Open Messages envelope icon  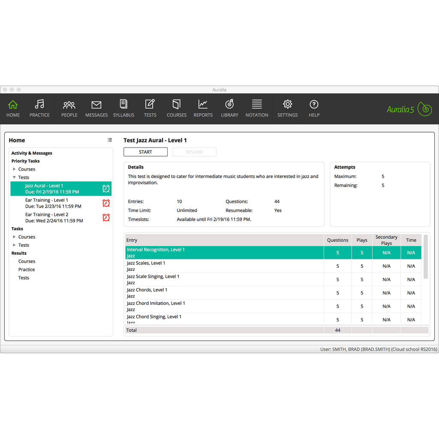[96, 105]
